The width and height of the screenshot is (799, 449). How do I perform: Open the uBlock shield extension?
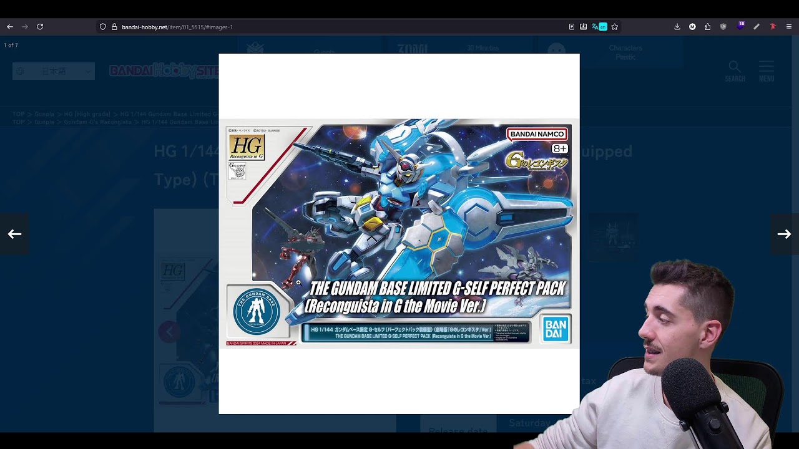click(x=723, y=27)
